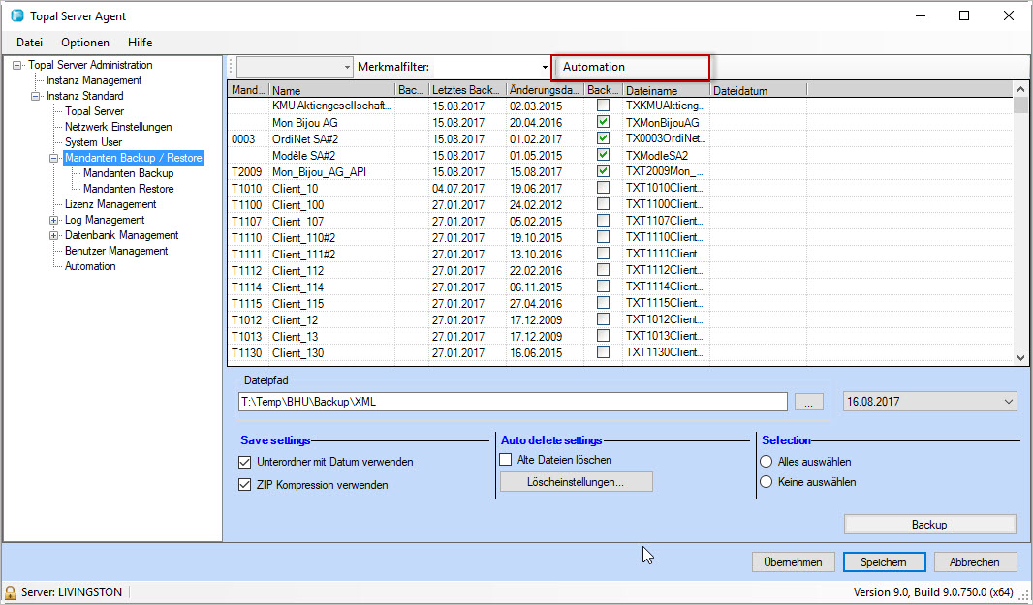Click the browse button next to Dateipfad

click(x=809, y=402)
